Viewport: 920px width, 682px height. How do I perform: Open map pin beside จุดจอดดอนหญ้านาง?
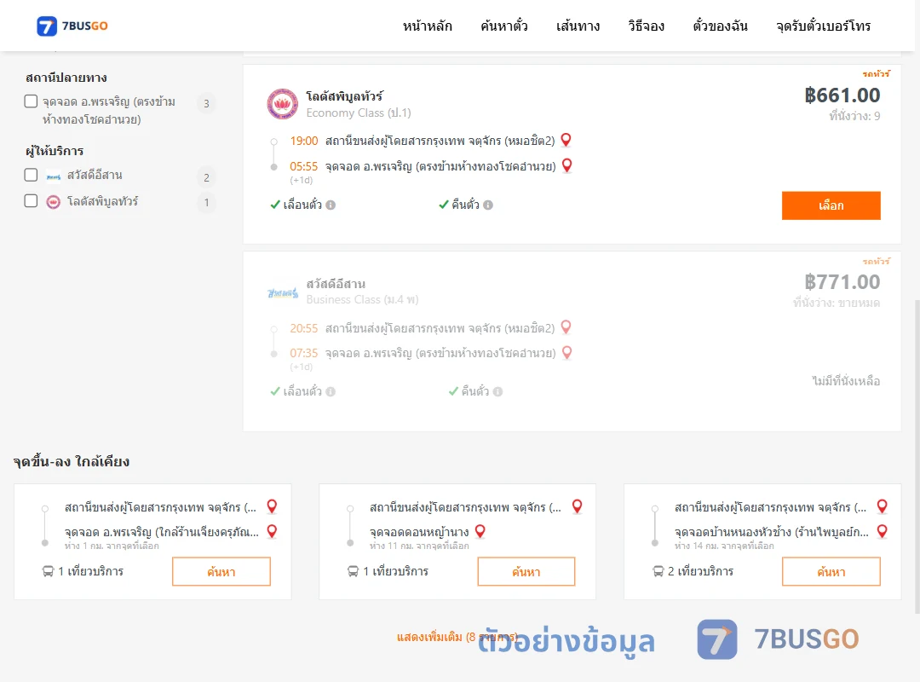[x=480, y=531]
